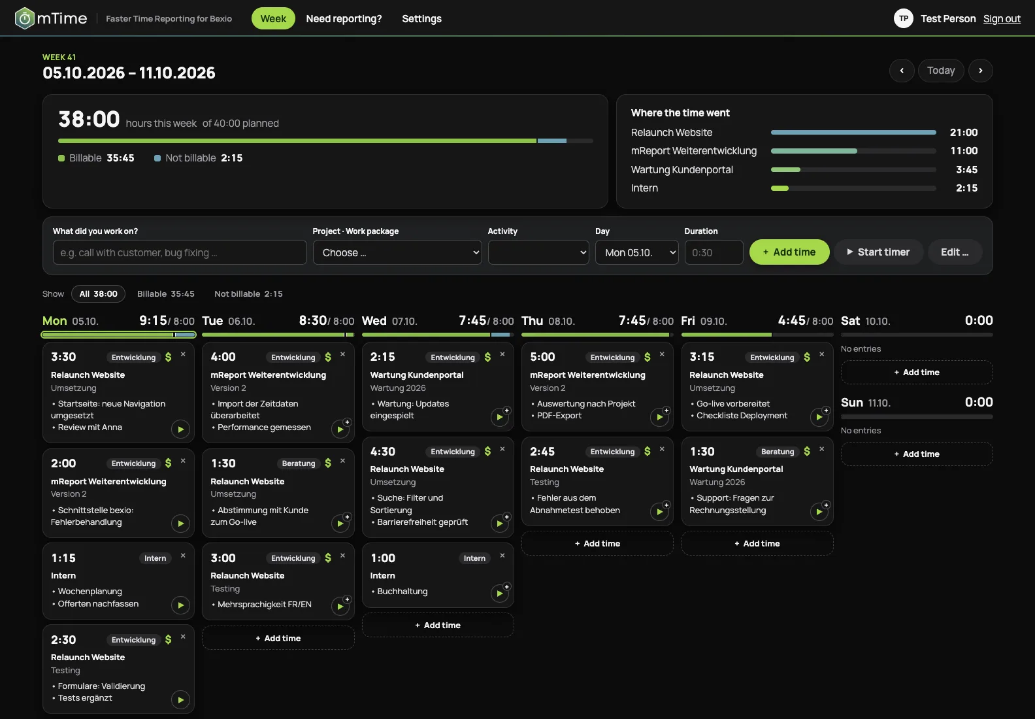Open the TP user avatar
1035x719 pixels.
tap(903, 18)
